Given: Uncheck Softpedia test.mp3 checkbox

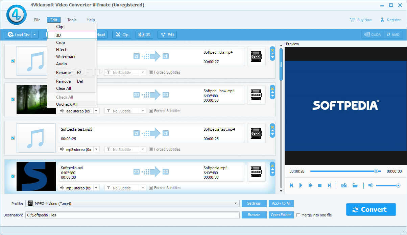Looking at the screenshot, I should click(x=13, y=138).
